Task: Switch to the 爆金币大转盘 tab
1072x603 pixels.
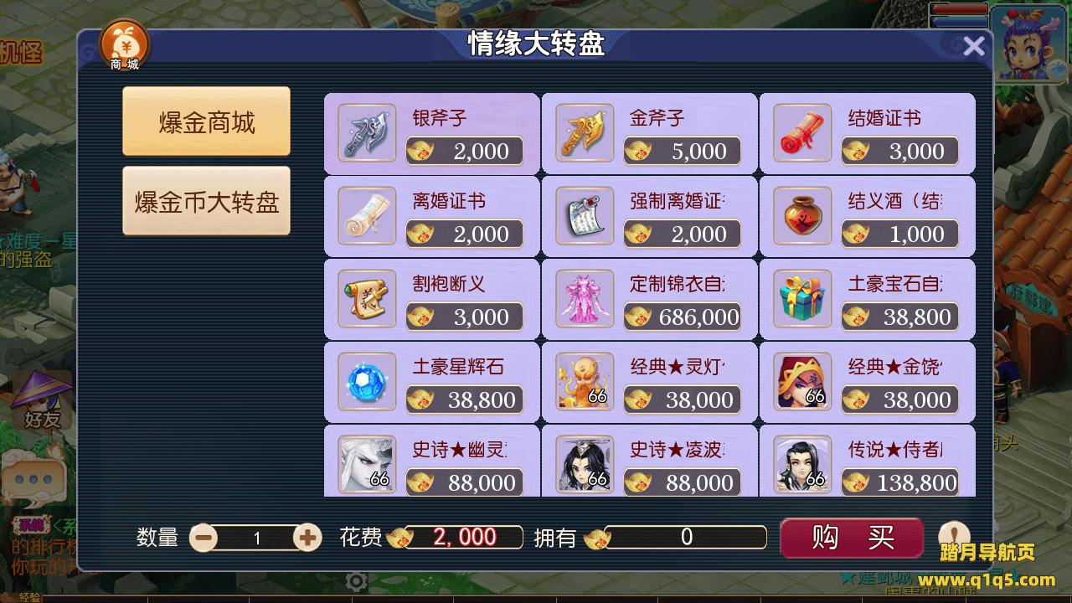Action: click(x=206, y=201)
